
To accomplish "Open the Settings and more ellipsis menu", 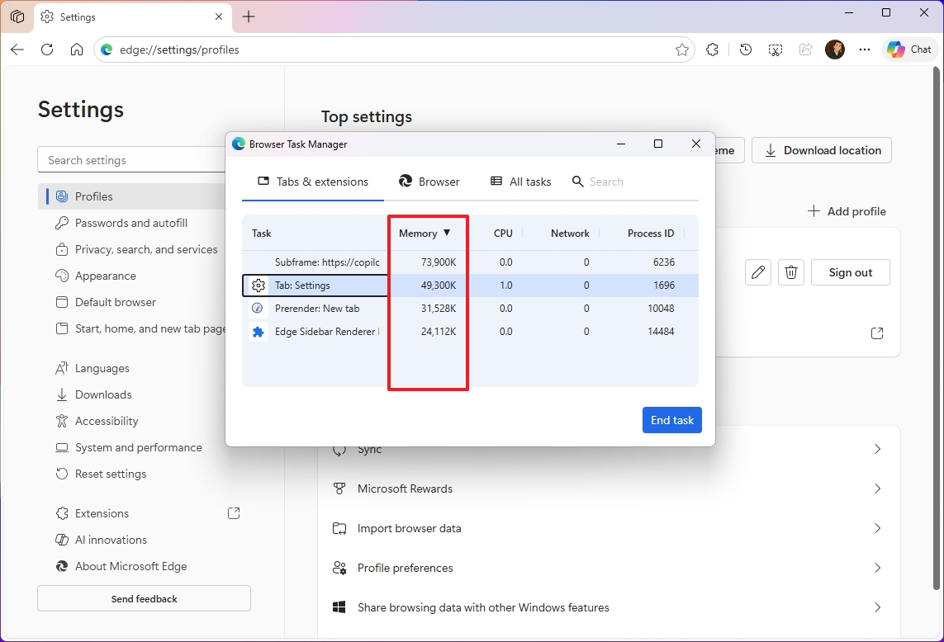I will pos(864,50).
